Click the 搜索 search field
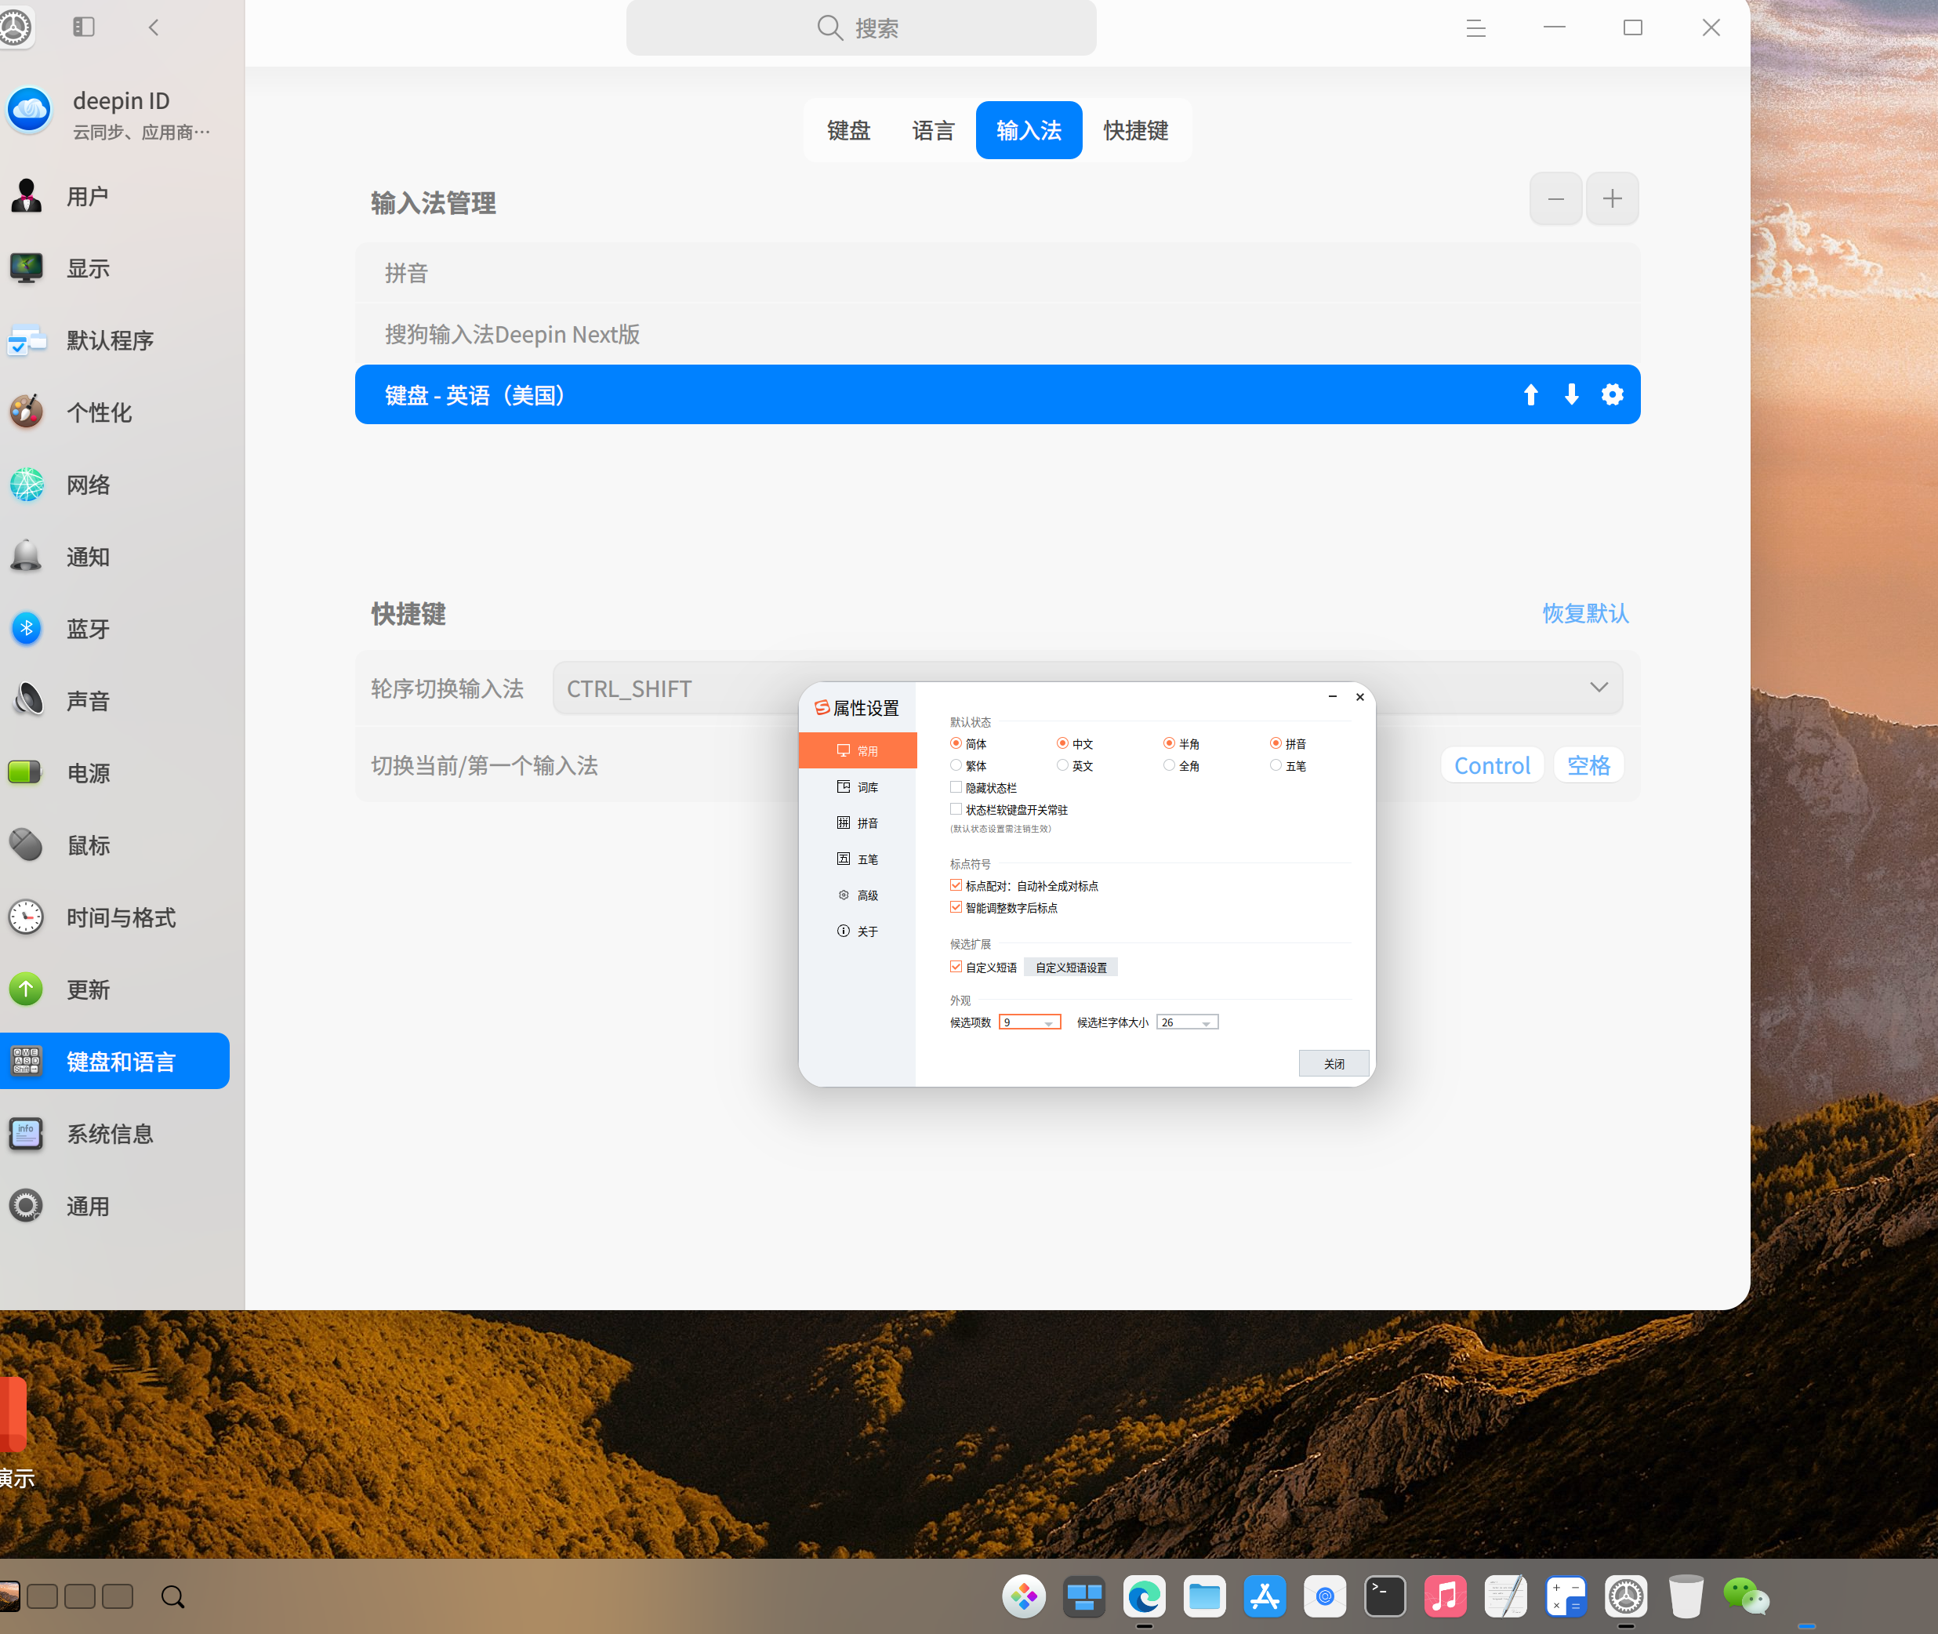 861,27
